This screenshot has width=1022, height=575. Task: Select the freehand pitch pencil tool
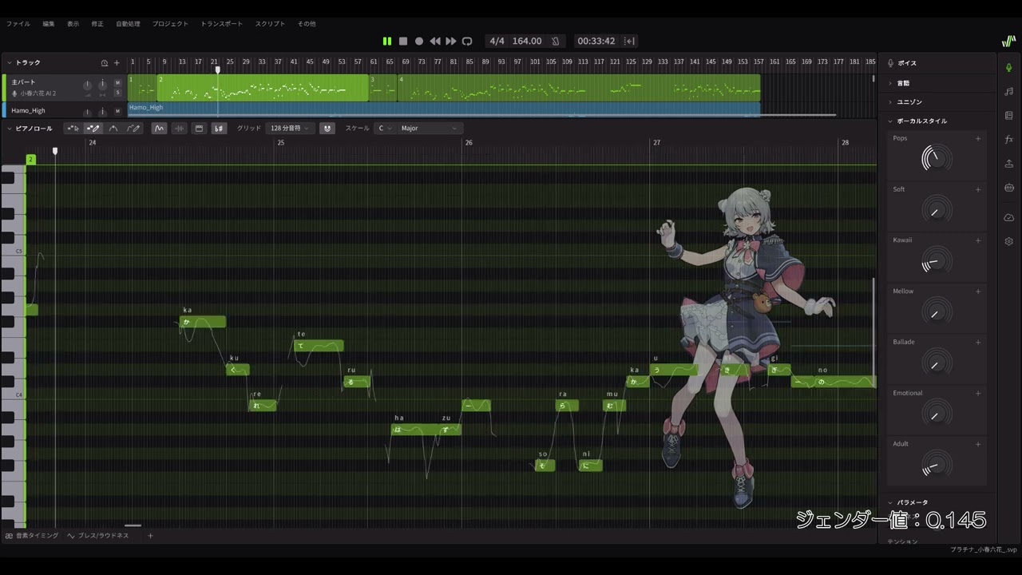tap(133, 129)
